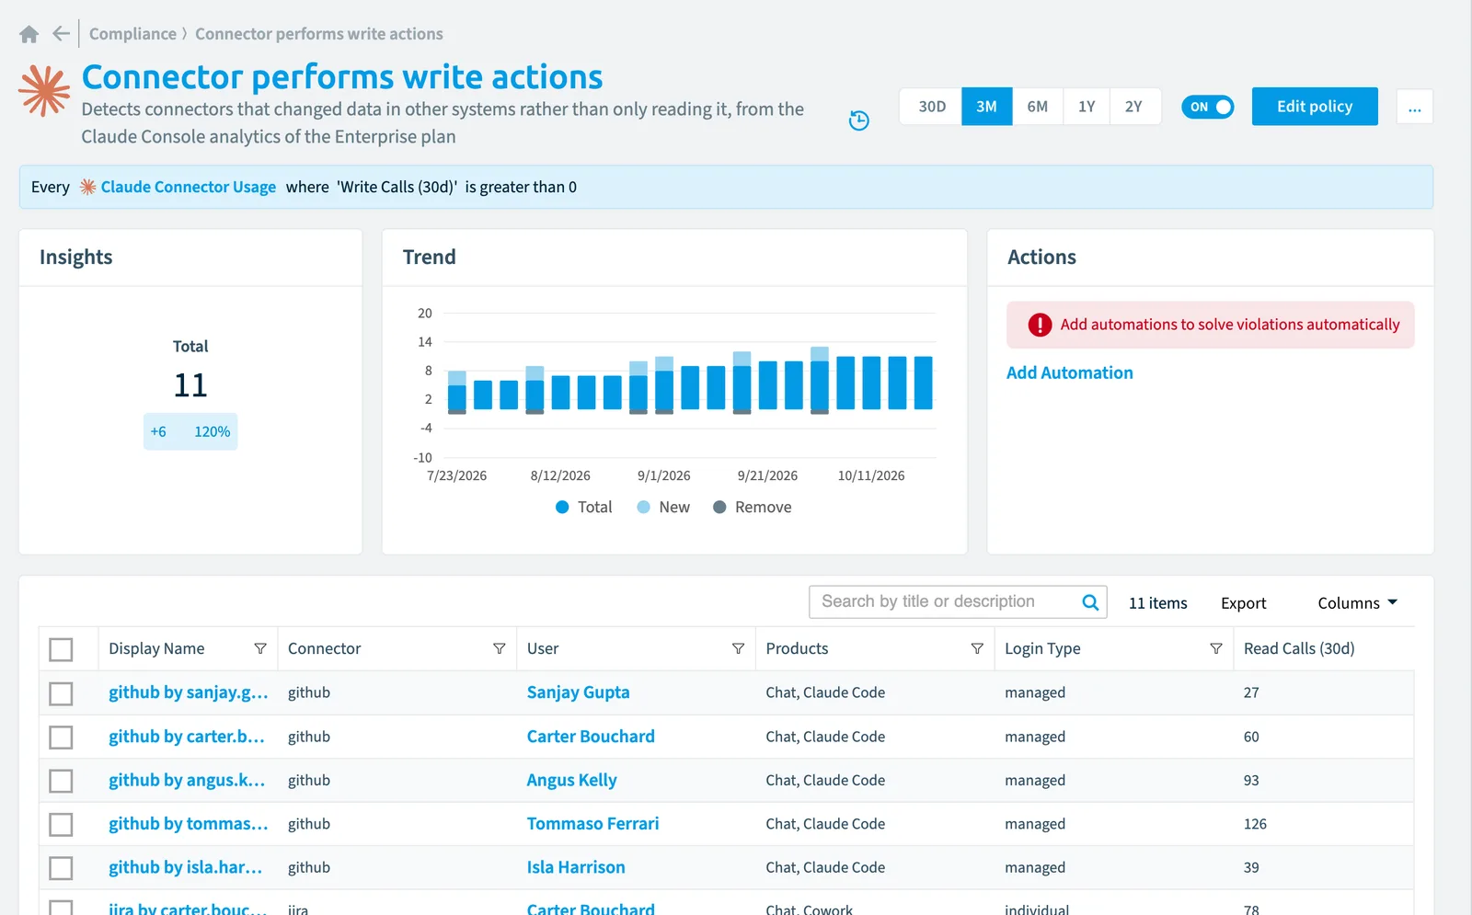Toggle the Total legend swatch
The image size is (1472, 915).
click(x=562, y=507)
